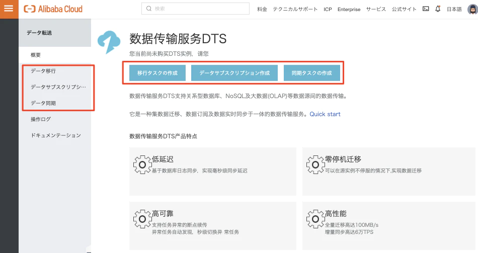This screenshot has width=478, height=253.
Task: Open サービス menu item
Action: pos(376,9)
